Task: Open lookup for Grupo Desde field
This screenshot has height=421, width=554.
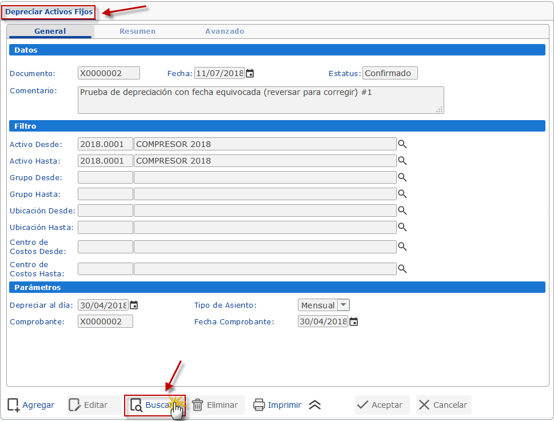Action: [x=402, y=177]
